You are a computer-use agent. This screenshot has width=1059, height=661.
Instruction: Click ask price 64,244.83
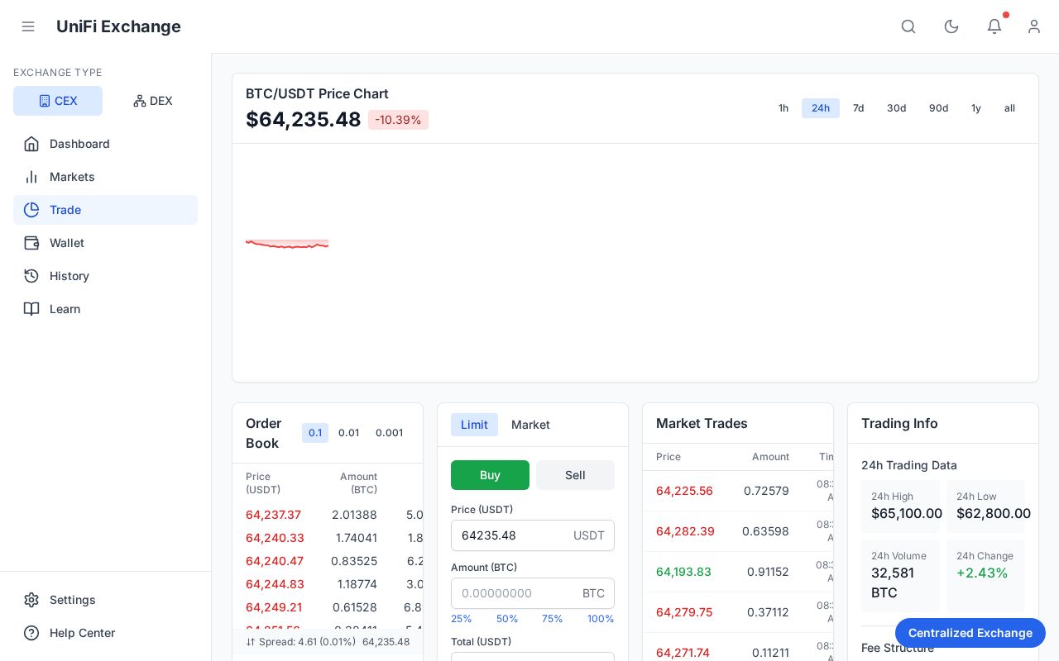(275, 584)
